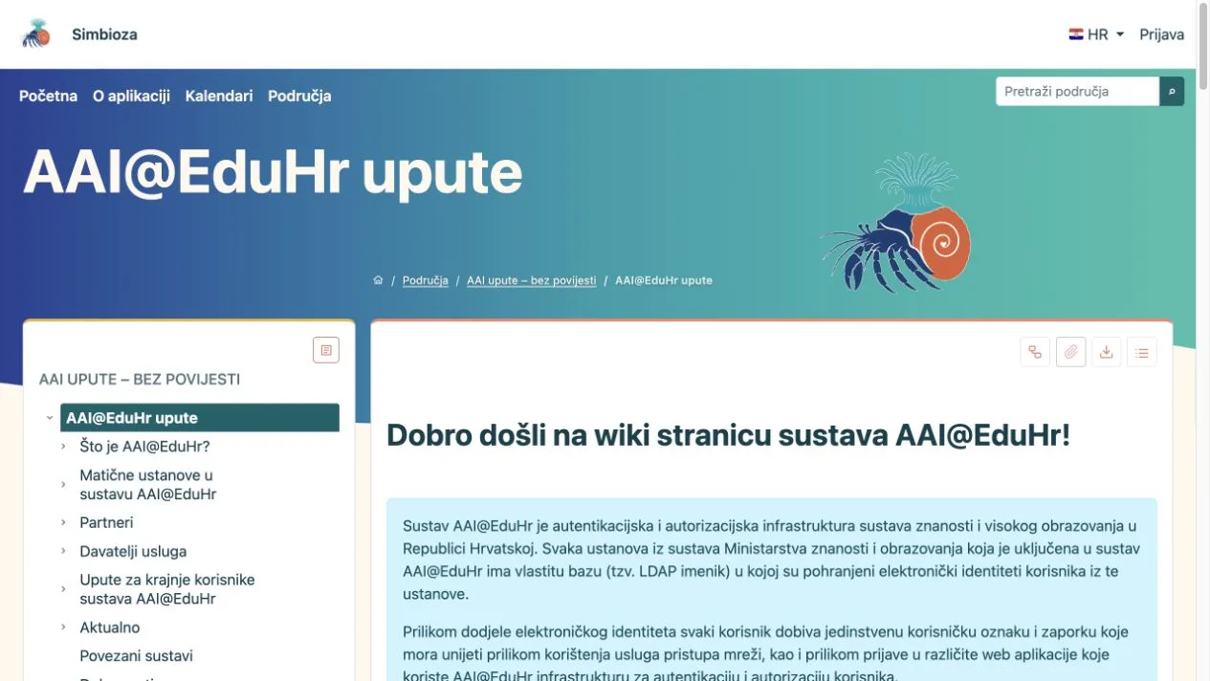
Task: Click the Prijava login link
Action: click(1161, 34)
